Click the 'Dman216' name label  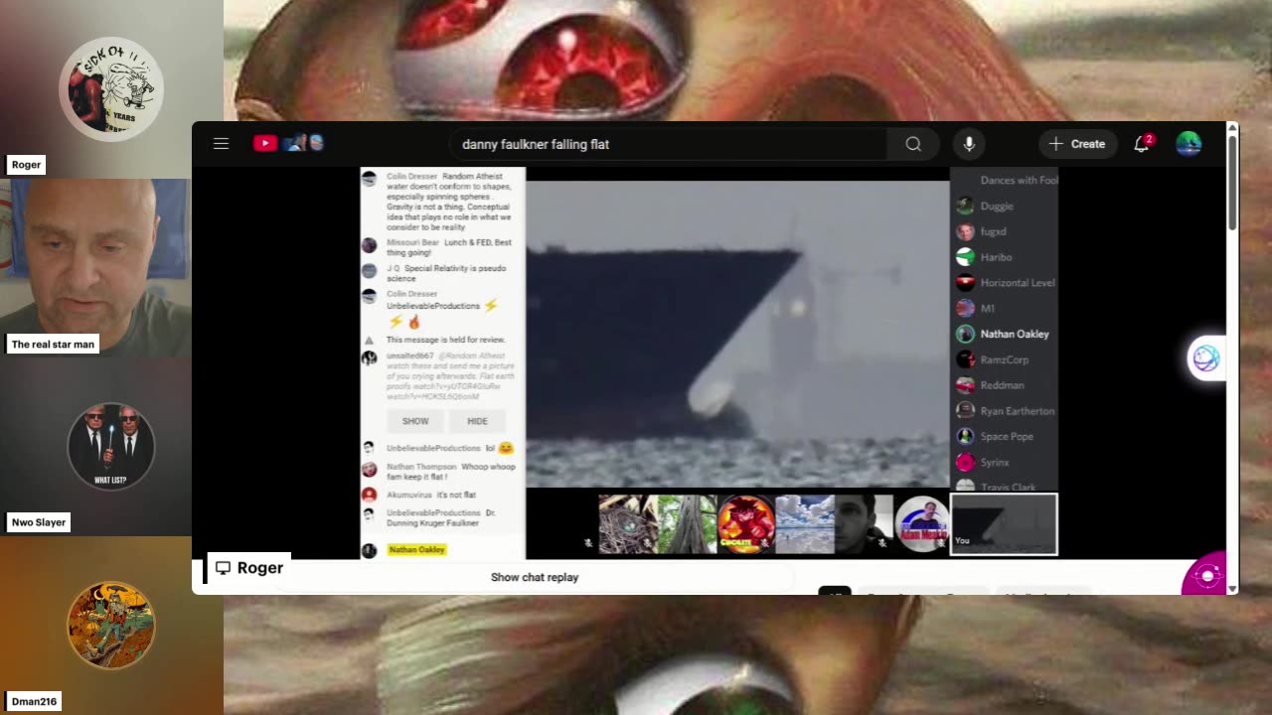[34, 701]
